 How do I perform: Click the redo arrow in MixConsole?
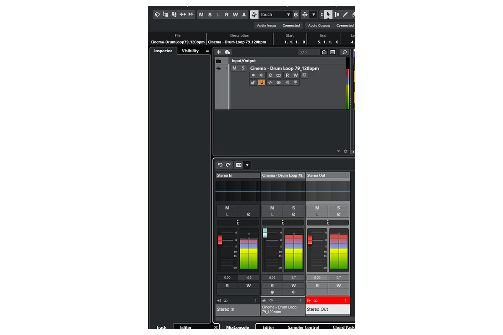tap(228, 165)
